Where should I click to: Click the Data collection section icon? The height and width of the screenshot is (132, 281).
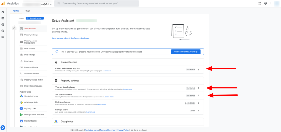click(56, 62)
